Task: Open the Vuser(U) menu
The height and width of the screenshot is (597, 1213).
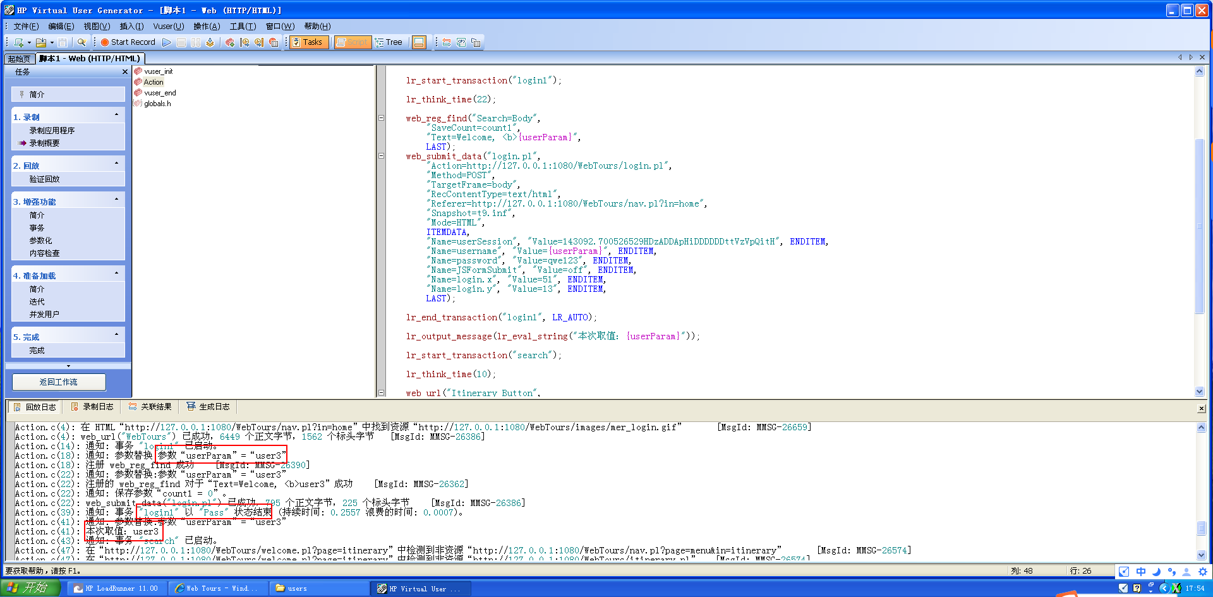Action: 168,26
